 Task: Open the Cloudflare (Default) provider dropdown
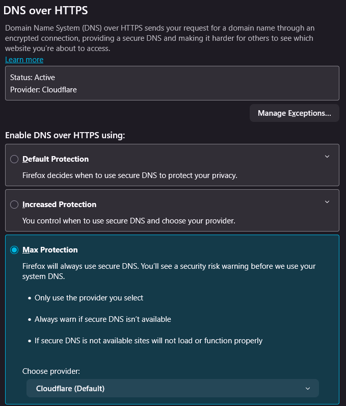[x=172, y=389]
